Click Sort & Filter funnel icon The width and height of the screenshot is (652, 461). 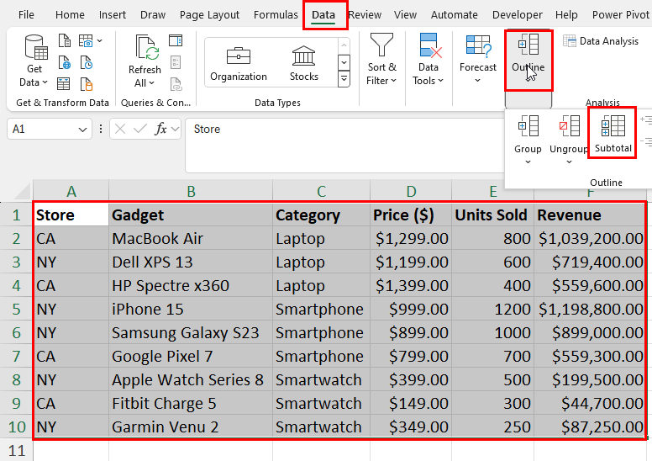click(x=381, y=45)
